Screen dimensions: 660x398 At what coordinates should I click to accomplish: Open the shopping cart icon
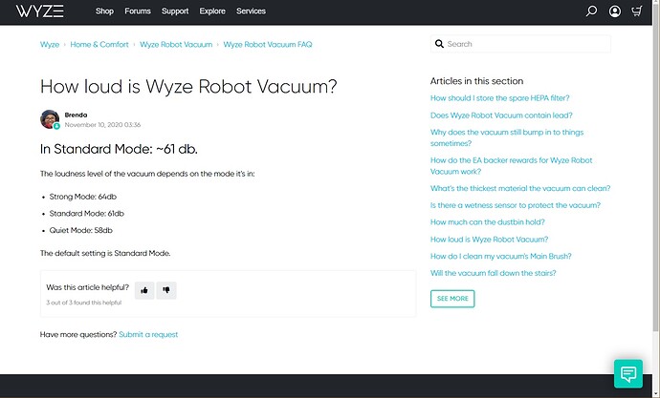(x=637, y=10)
